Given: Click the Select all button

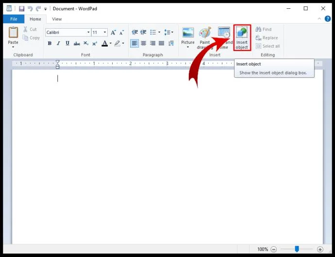Looking at the screenshot, I should [268, 46].
